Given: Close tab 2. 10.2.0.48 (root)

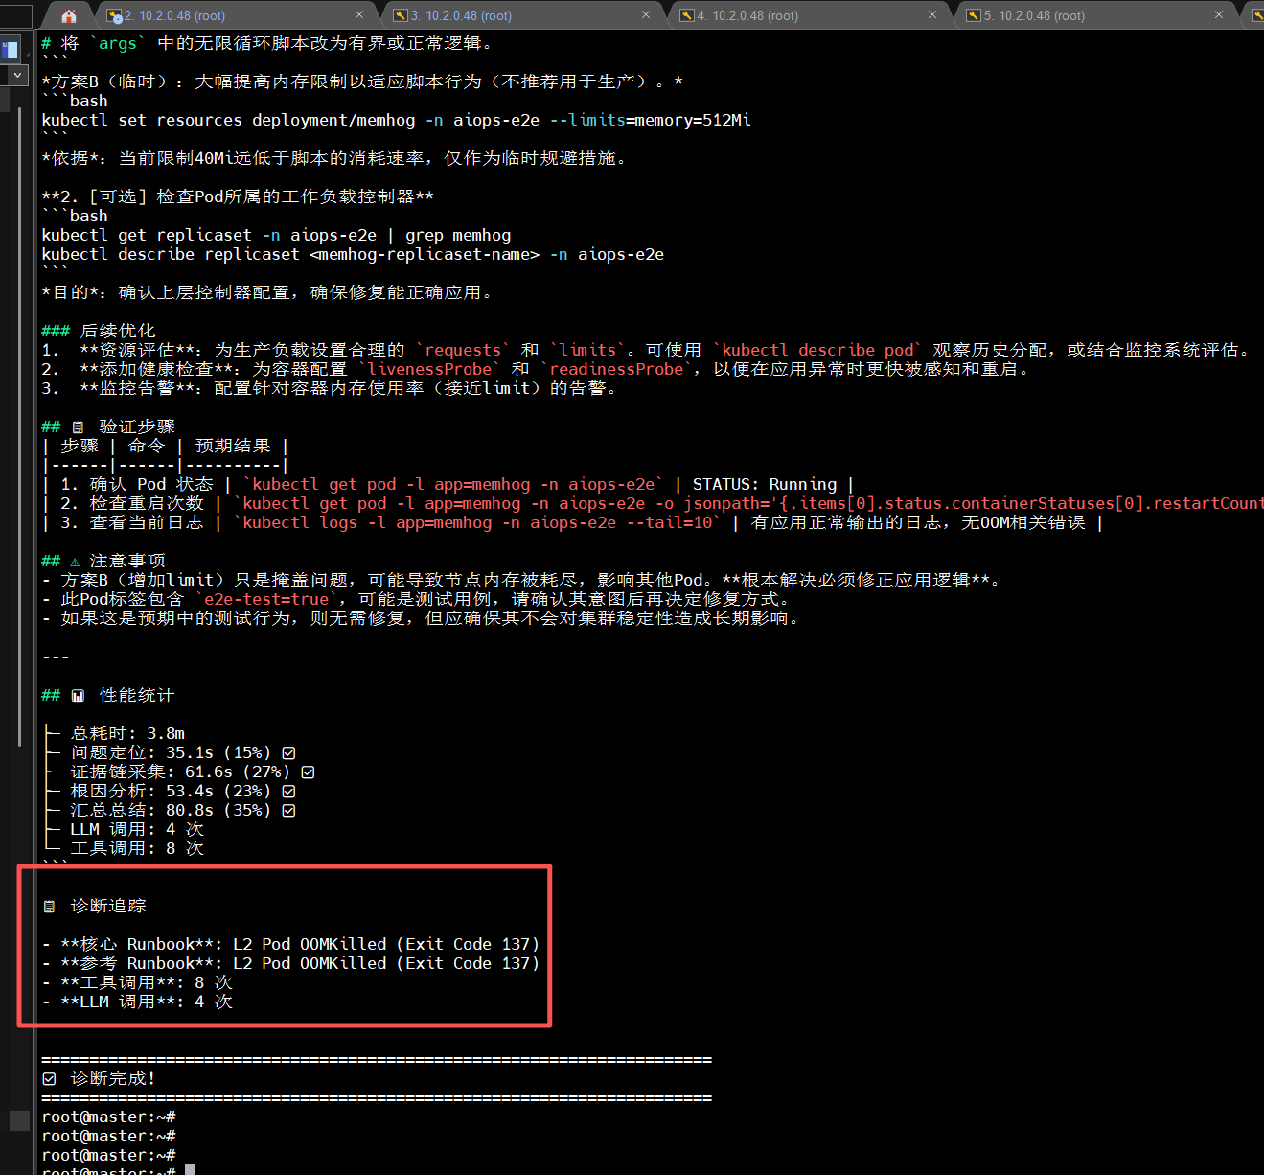Looking at the screenshot, I should [x=359, y=15].
